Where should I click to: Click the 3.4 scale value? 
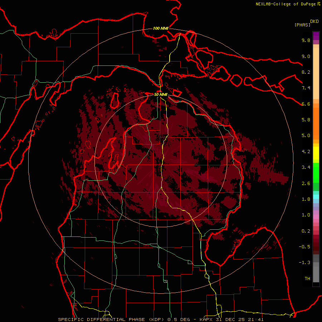coord(306,167)
